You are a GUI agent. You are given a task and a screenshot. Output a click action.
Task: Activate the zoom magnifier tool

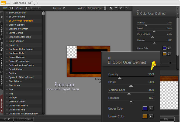click(116, 8)
